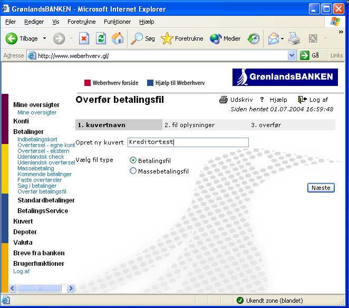The image size is (349, 308).
Task: Click the page icon in address bar
Action: (32, 55)
